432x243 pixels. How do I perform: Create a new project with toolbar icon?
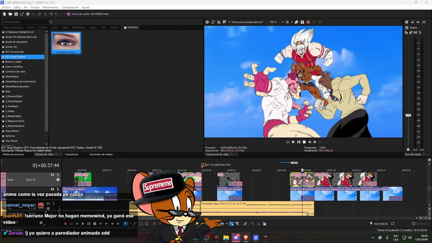5,14
